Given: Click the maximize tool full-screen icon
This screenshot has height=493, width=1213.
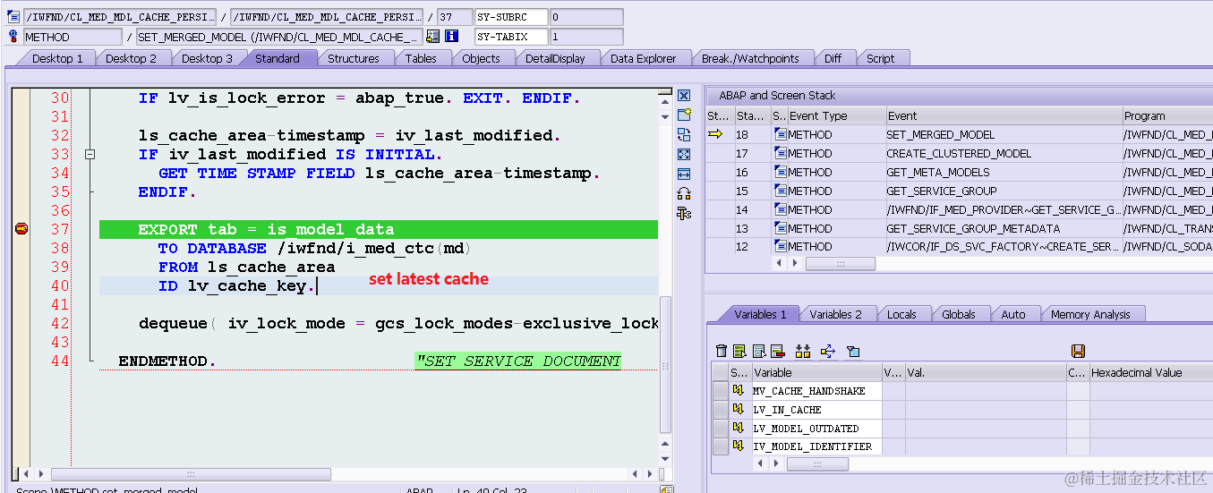Looking at the screenshot, I should coord(684,154).
